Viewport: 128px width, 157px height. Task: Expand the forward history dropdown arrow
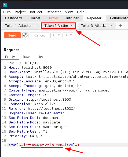(x=71, y=35)
